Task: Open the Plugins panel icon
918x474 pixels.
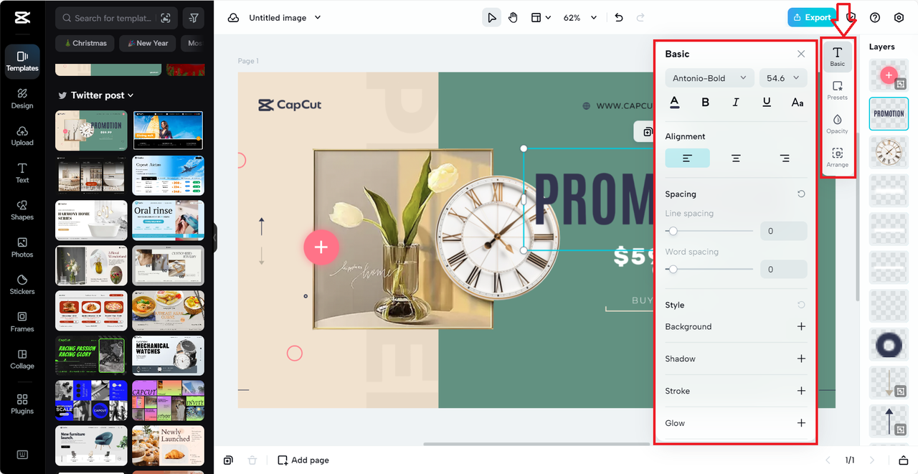Action: (22, 404)
